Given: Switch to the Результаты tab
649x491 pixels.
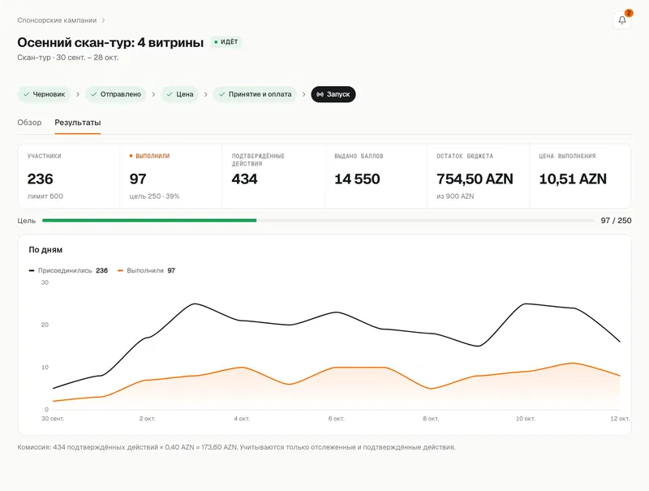Looking at the screenshot, I should [x=78, y=123].
